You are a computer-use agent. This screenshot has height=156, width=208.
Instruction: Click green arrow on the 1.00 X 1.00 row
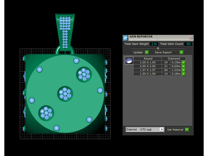click(184, 62)
